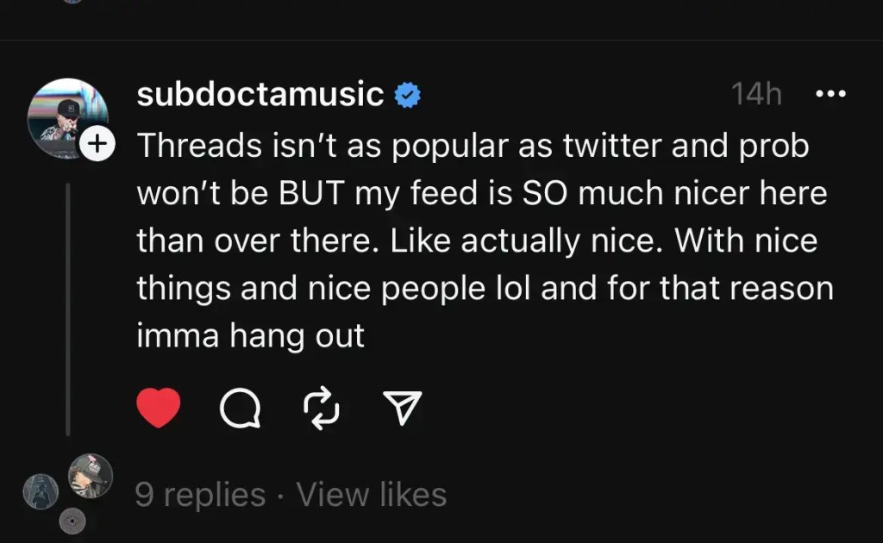Tap the smallest bottom replier avatar
The image size is (883, 543).
(x=72, y=521)
